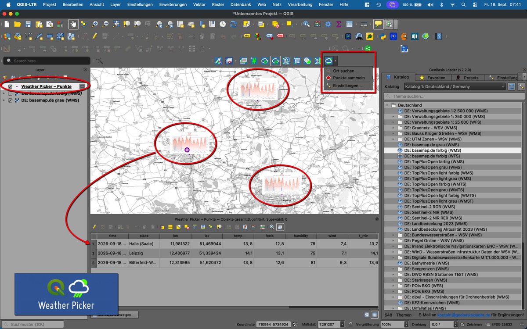The height and width of the screenshot is (329, 527).
Task: Open the Erweiterungen menu
Action: [173, 4]
